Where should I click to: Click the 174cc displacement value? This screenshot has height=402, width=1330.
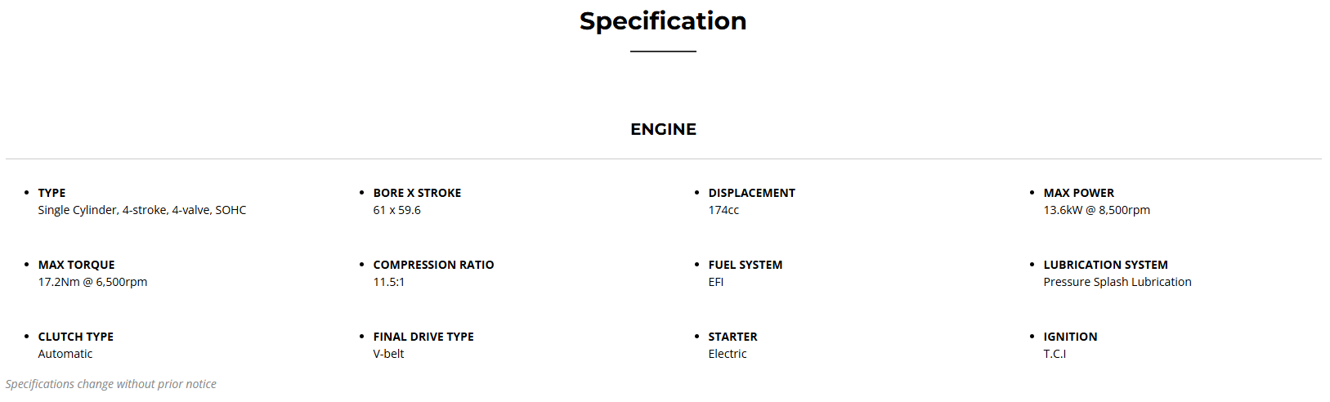coord(723,210)
